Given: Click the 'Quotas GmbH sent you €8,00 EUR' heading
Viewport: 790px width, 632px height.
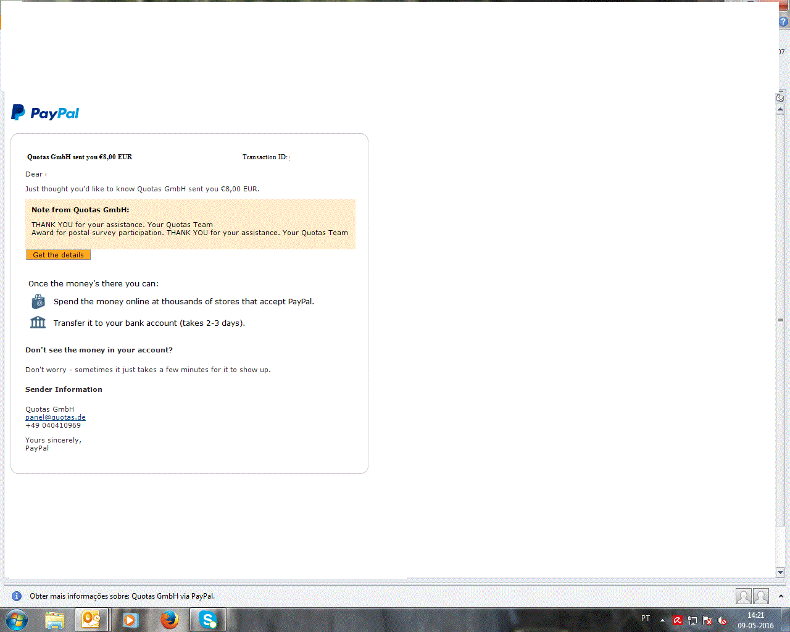Looking at the screenshot, I should pos(80,157).
